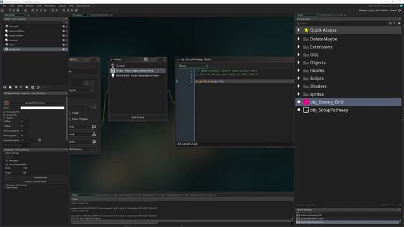Viewport: 404px width, 227px height.
Task: Click the Open Project icon in toolbar
Action: pyautogui.click(x=14, y=11)
